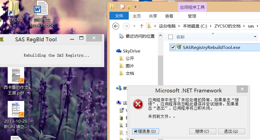260x140 pixels.
Task: Open the quick access toolbar customize dropdown
Action: 135,7
